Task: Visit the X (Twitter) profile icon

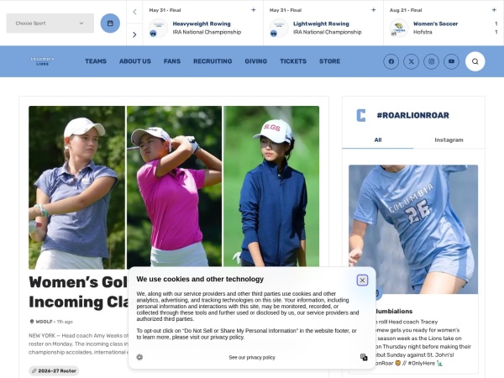Action: pos(411,61)
